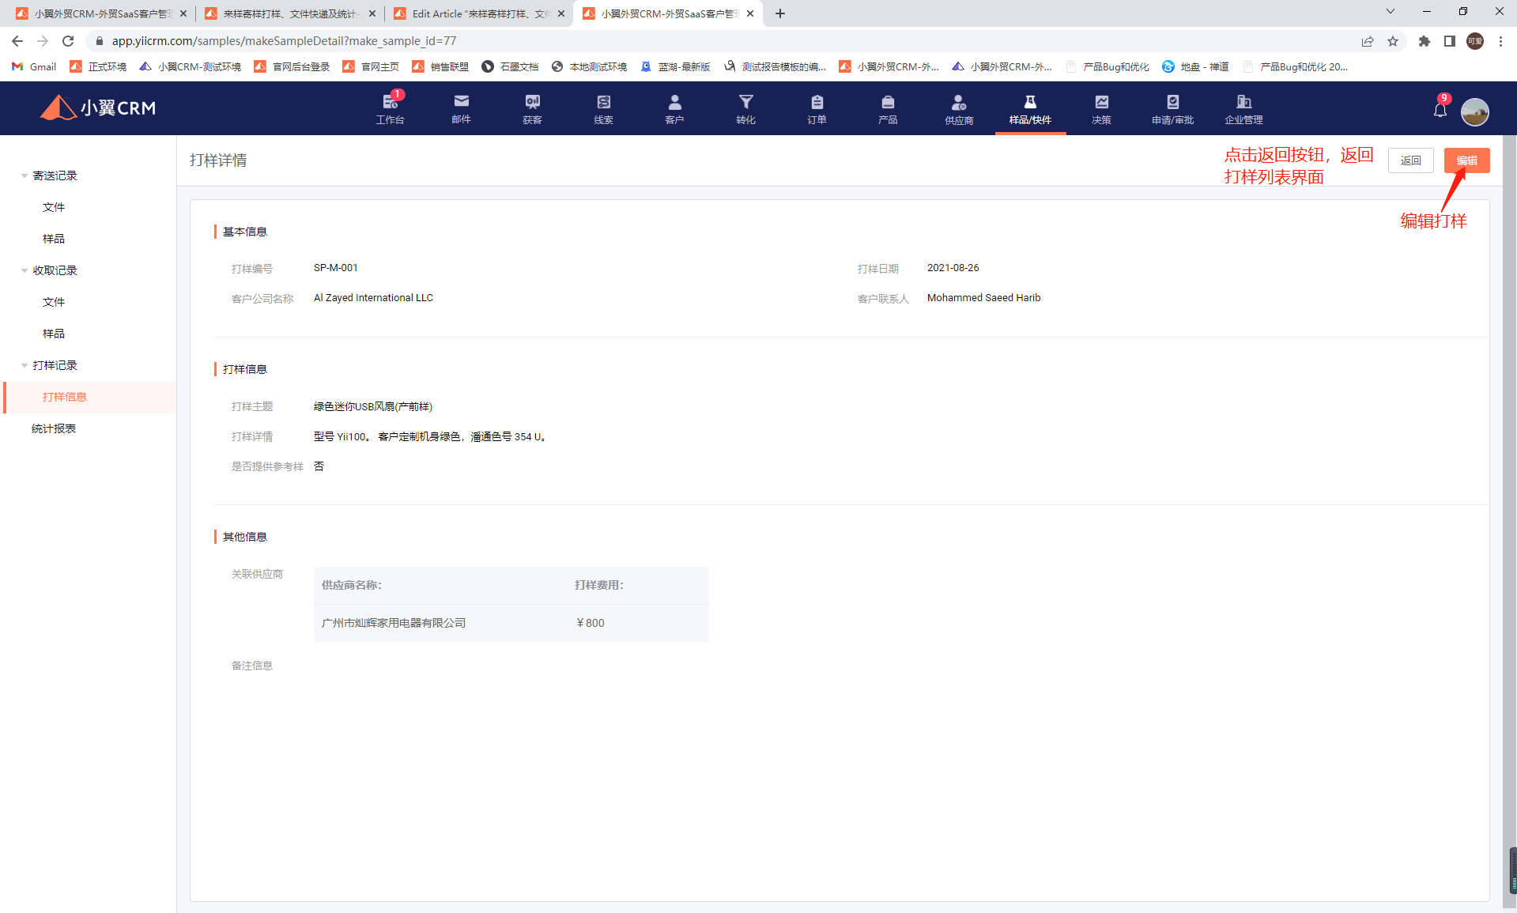The height and width of the screenshot is (913, 1517).
Task: Collapse the 打样记录 tree section
Action: (x=25, y=365)
